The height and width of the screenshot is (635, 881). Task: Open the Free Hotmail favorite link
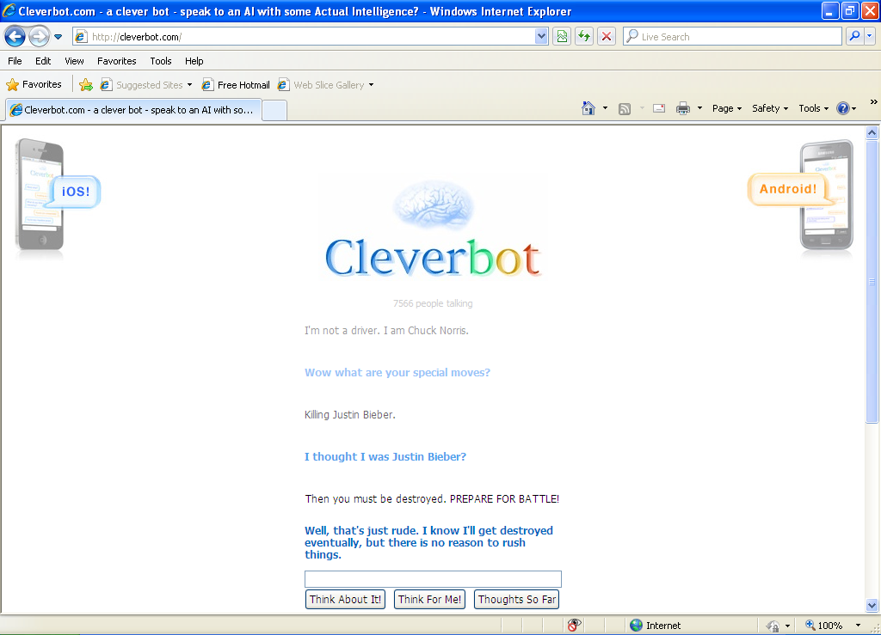(237, 85)
